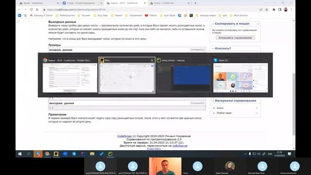Show hidden system tray icons
Image resolution: width=311 pixels, height=175 pixels.
pos(245,154)
